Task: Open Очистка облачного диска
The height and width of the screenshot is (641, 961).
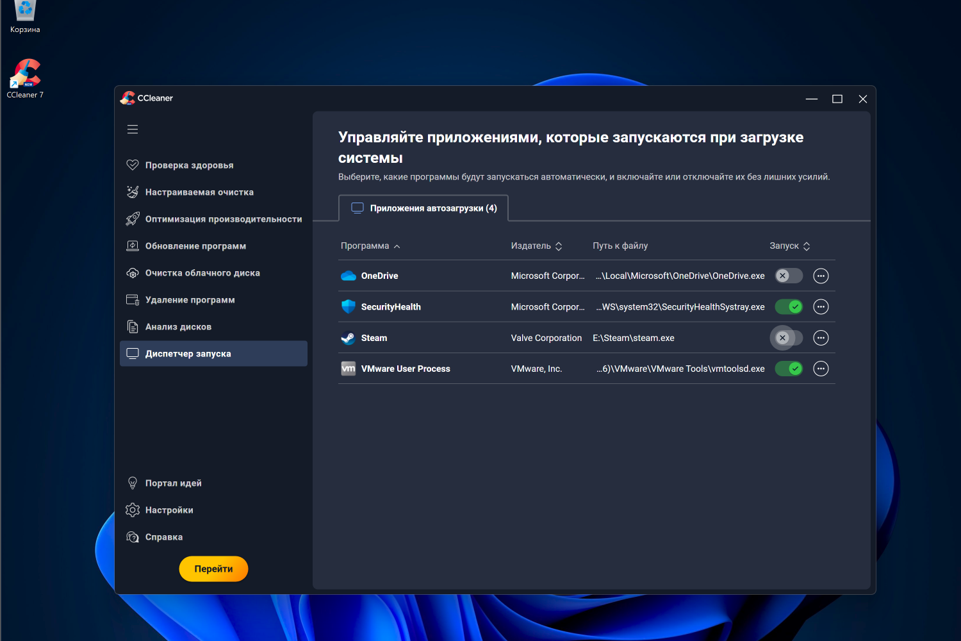Action: click(213, 273)
